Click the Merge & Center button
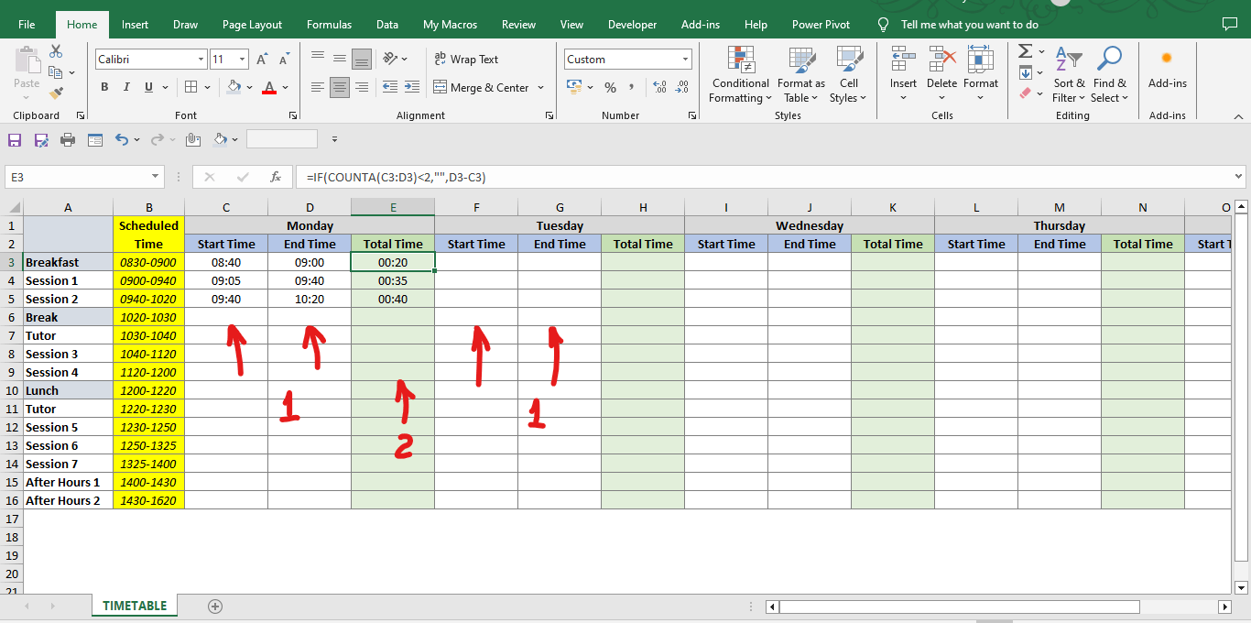This screenshot has width=1251, height=623. (481, 88)
